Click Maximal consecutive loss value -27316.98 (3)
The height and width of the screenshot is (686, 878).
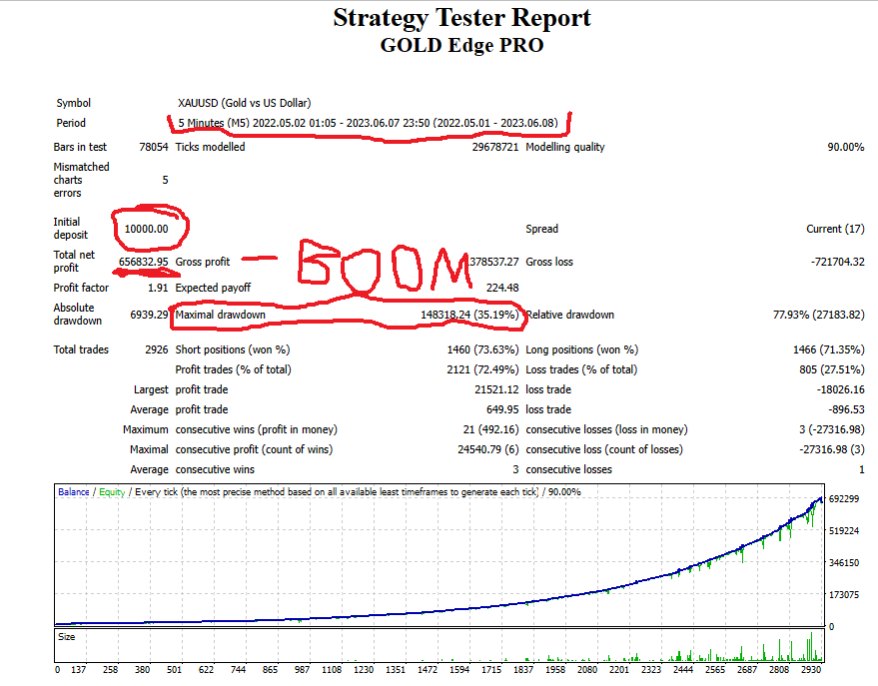pyautogui.click(x=831, y=450)
